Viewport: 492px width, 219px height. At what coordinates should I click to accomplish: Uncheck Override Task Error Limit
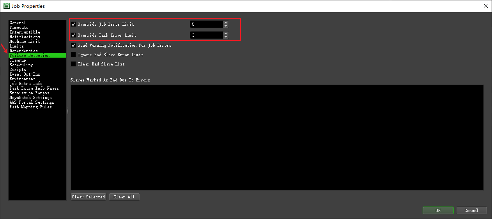click(x=73, y=35)
